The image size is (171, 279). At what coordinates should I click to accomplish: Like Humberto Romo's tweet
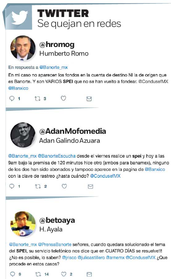pyautogui.click(x=63, y=98)
